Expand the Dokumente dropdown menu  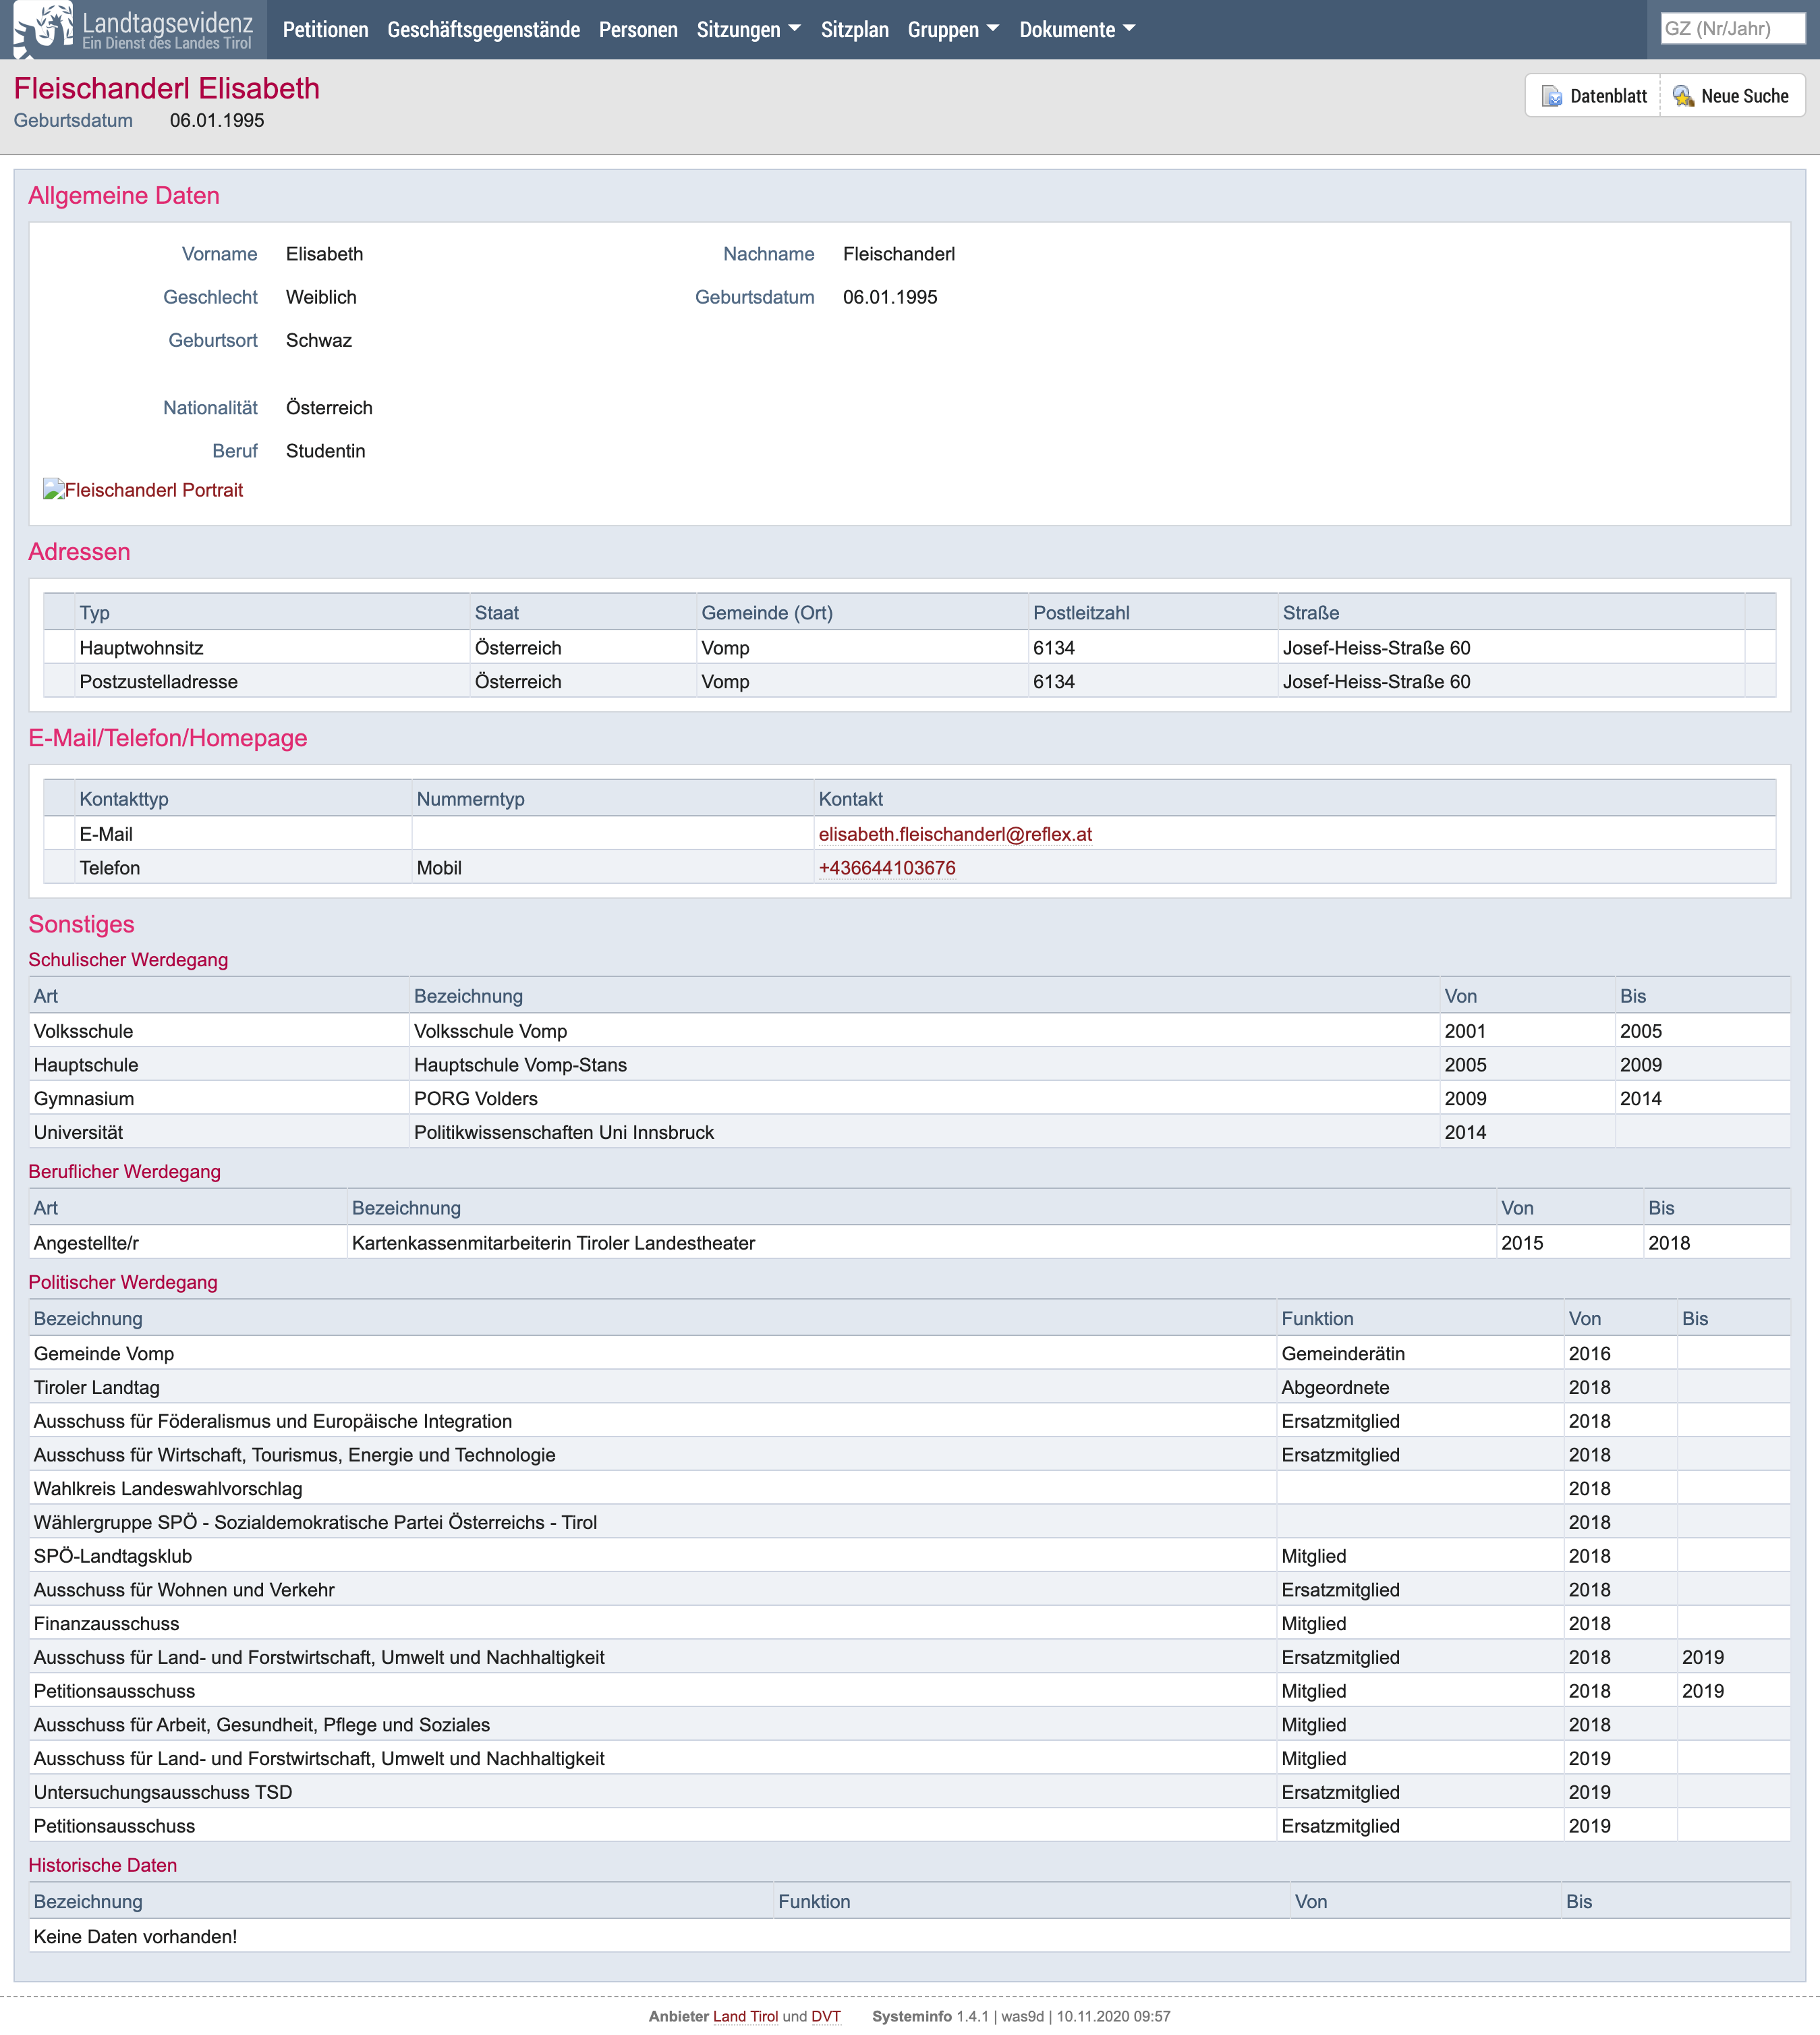click(x=1077, y=29)
